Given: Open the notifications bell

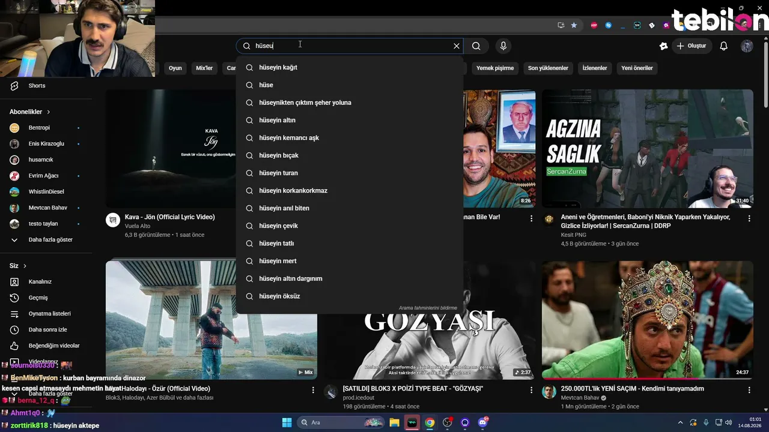Looking at the screenshot, I should tap(724, 46).
